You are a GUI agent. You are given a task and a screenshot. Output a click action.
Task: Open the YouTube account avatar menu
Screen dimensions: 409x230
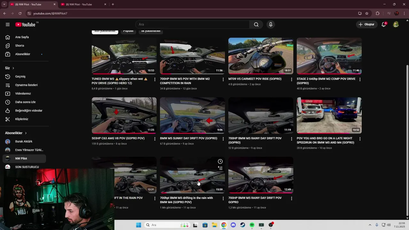click(x=396, y=25)
